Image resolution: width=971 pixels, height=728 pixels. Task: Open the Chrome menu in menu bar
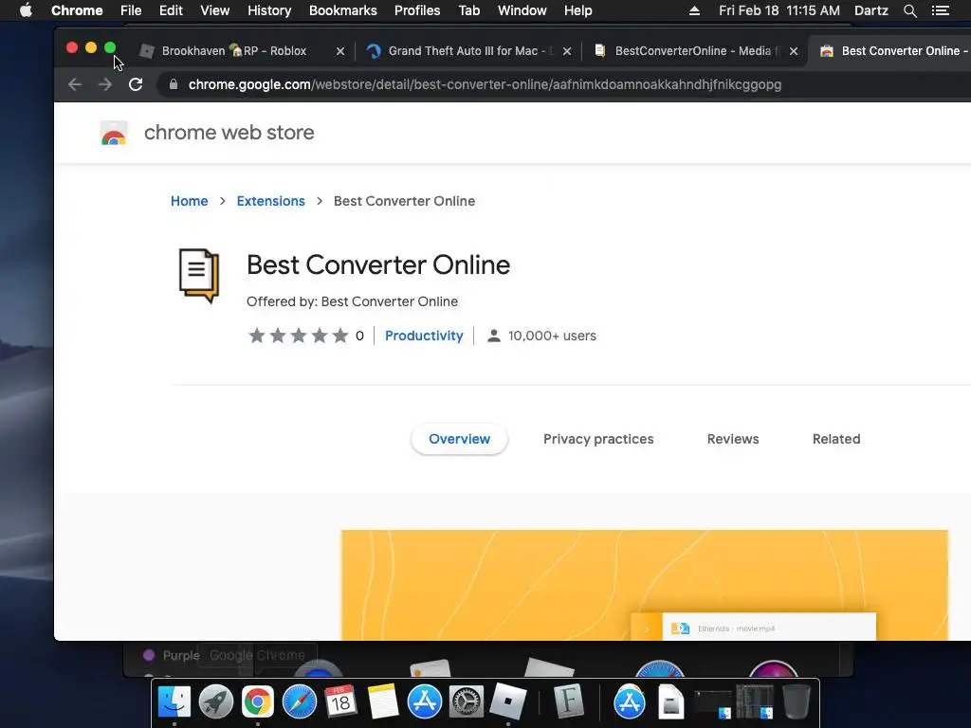click(77, 10)
